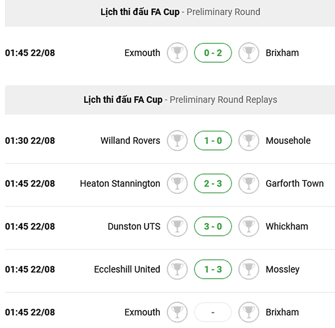
Task: Open the 3 - 0 Dunston UTS score
Action: pyautogui.click(x=213, y=227)
